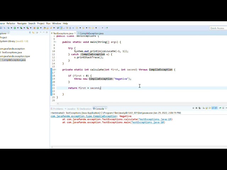Click Collapse All in Package Explorer
This screenshot has width=227, height=170.
(30, 33)
